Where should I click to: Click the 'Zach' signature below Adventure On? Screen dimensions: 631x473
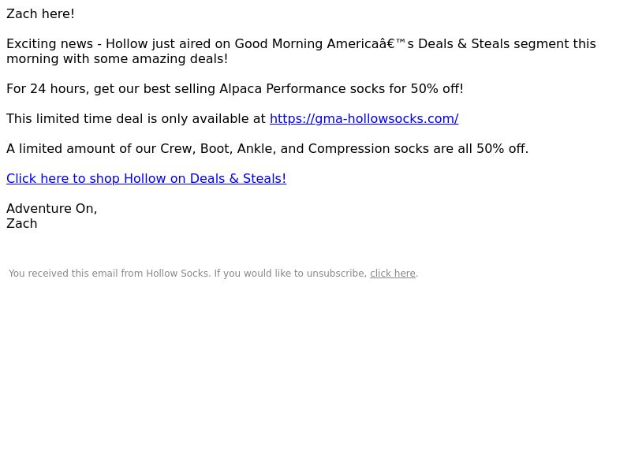click(22, 224)
